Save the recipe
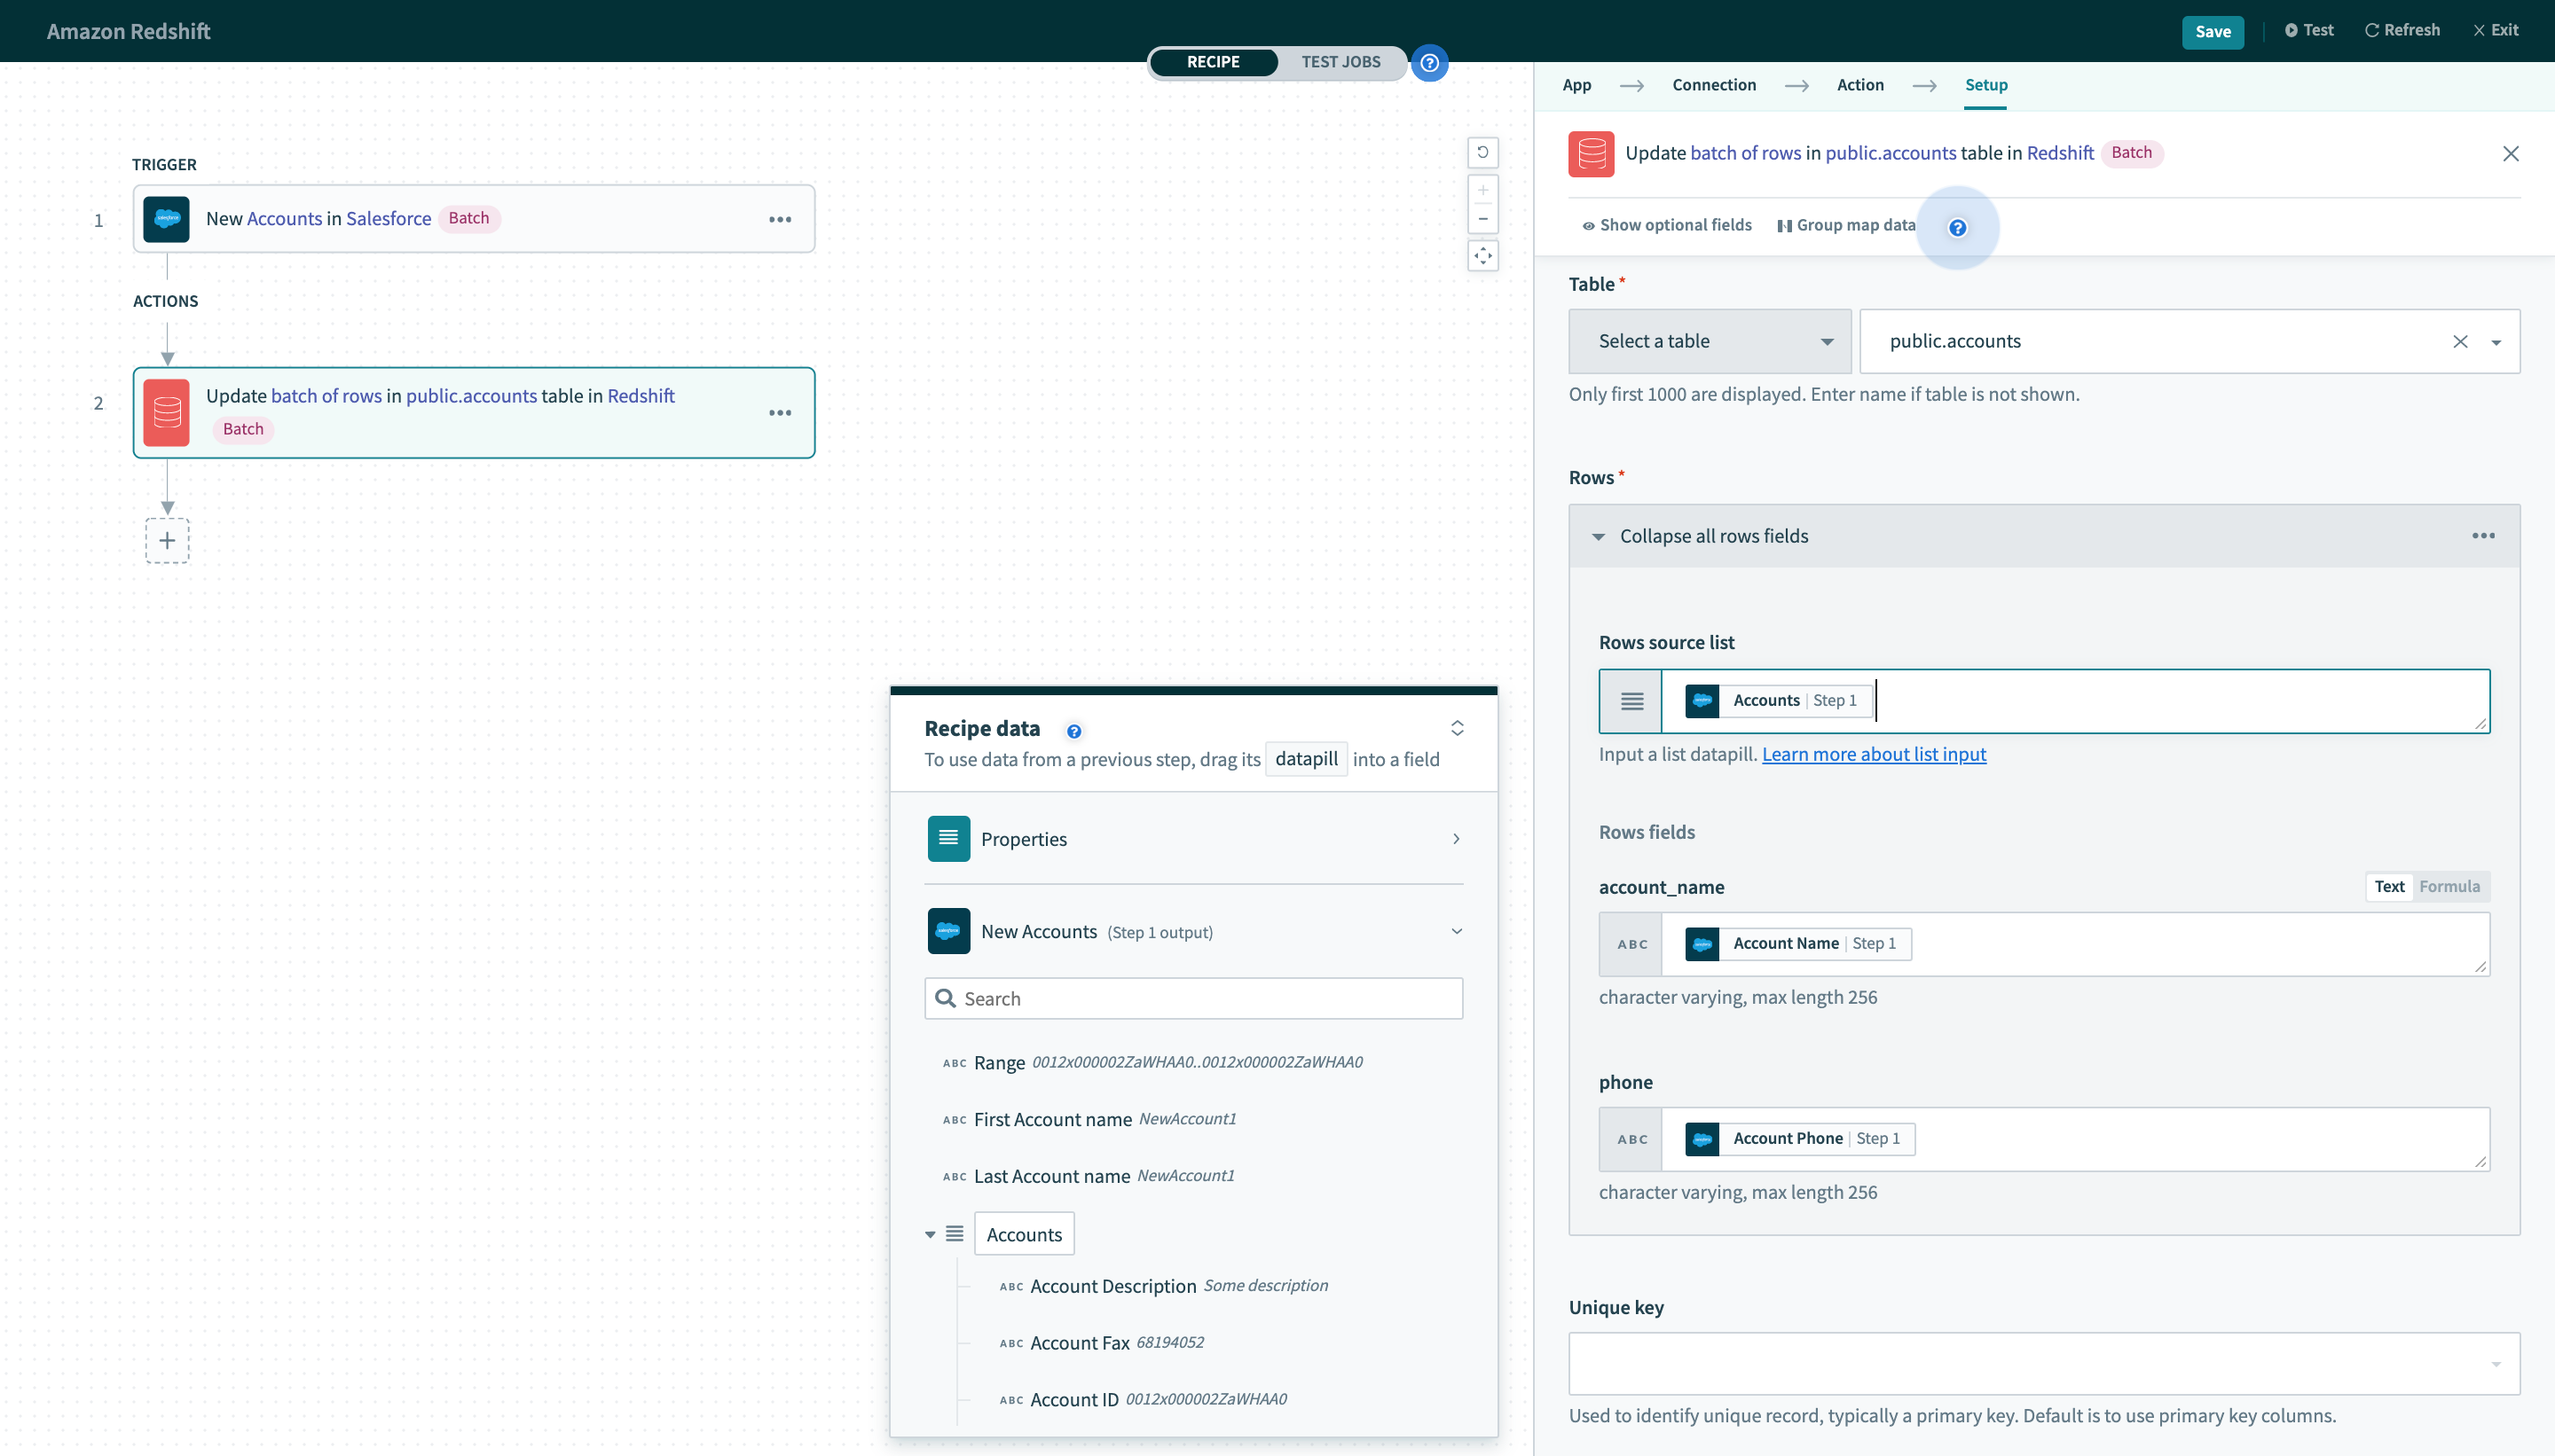The height and width of the screenshot is (1456, 2555). [x=2213, y=30]
